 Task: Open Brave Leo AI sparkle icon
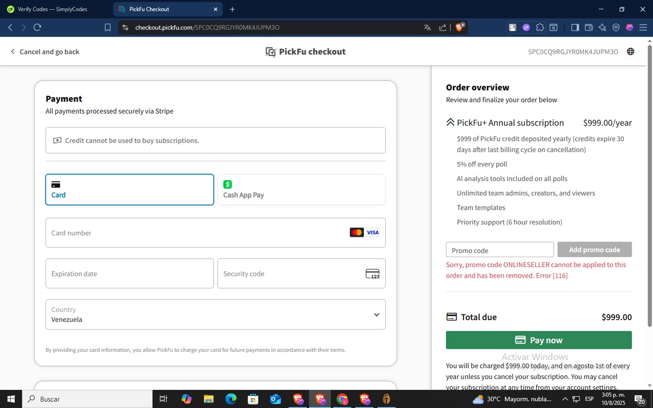coord(603,27)
